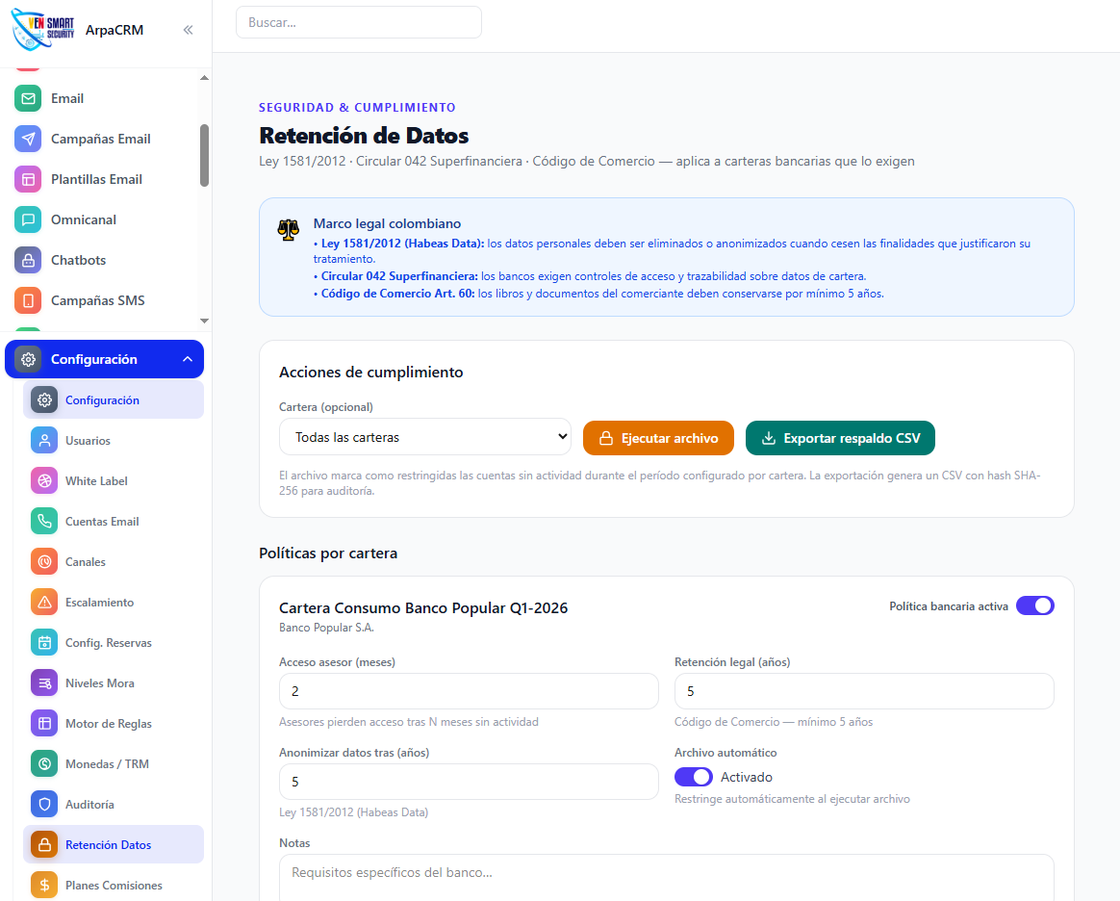
Task: Focus the Buscar search field
Action: click(x=359, y=22)
